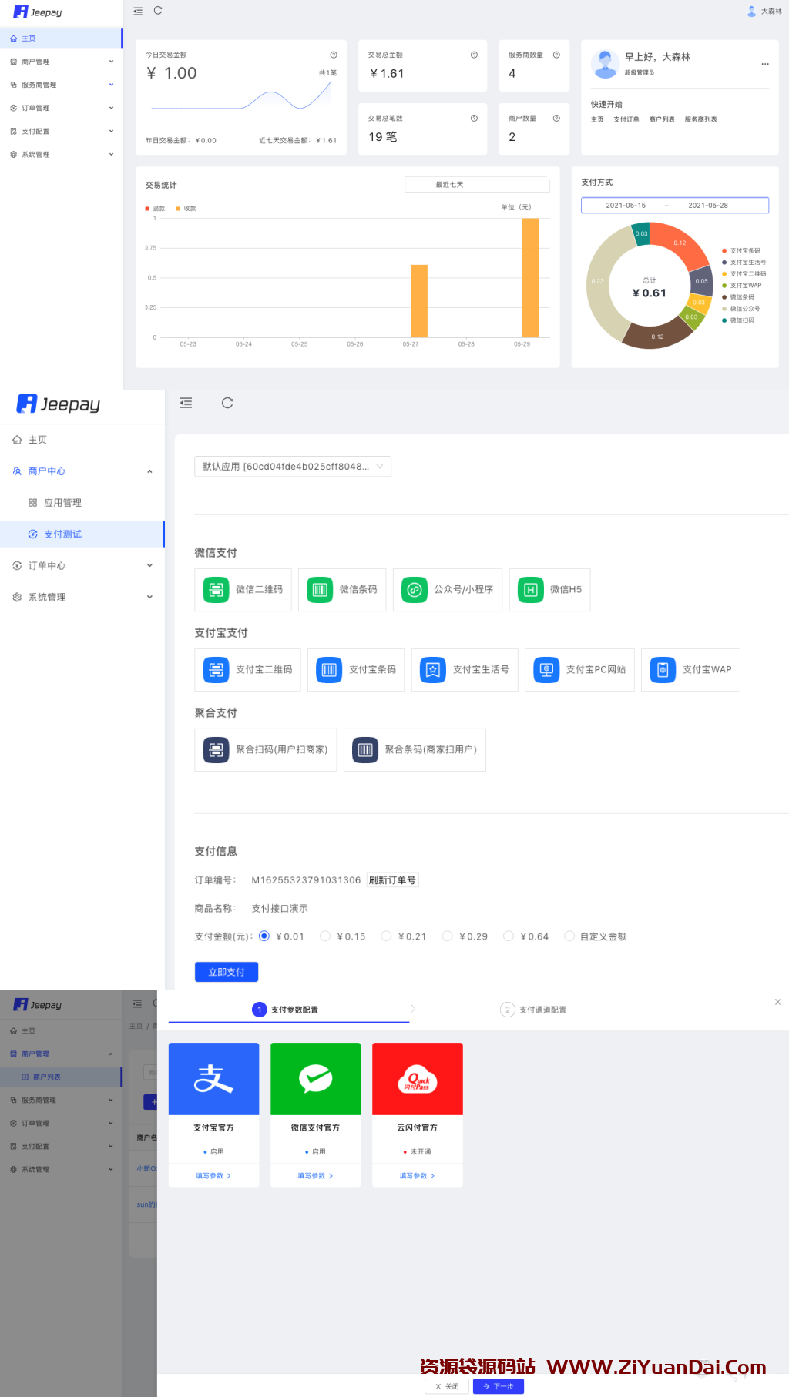
Task: Open 应用管理 in merchant sidebar
Action: coord(82,503)
